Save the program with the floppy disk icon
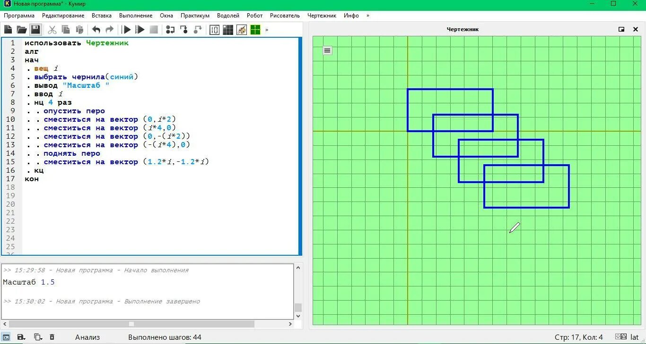The image size is (646, 344). (x=35, y=30)
